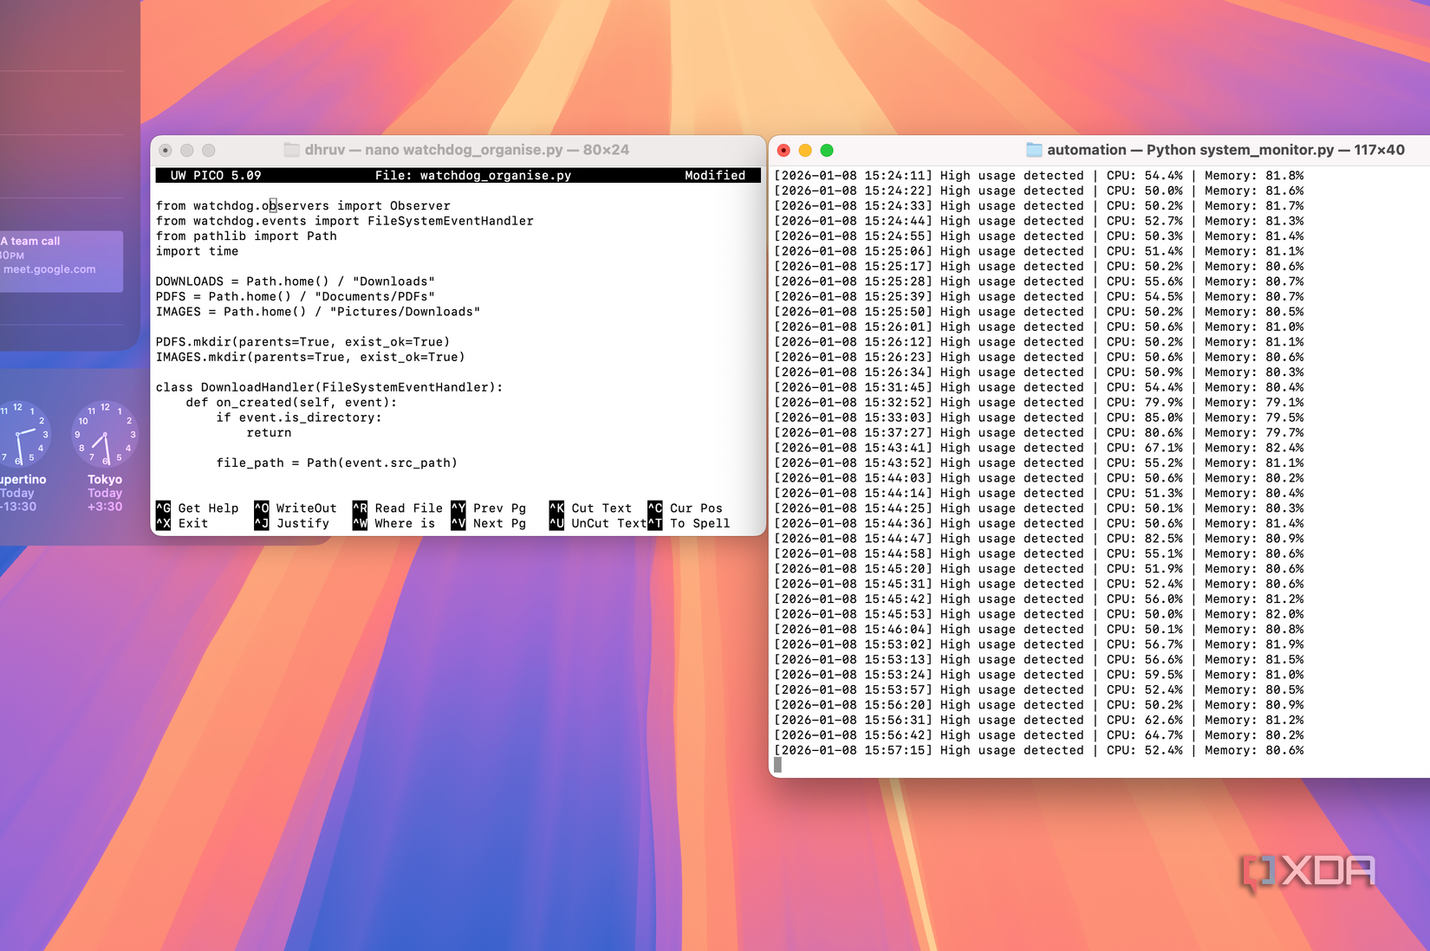1430x951 pixels.
Task: Click the ^K Cut Text shortcut in nano
Action: pyautogui.click(x=592, y=508)
